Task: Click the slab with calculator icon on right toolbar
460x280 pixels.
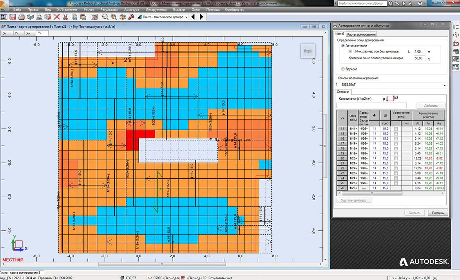Action: [x=456, y=51]
